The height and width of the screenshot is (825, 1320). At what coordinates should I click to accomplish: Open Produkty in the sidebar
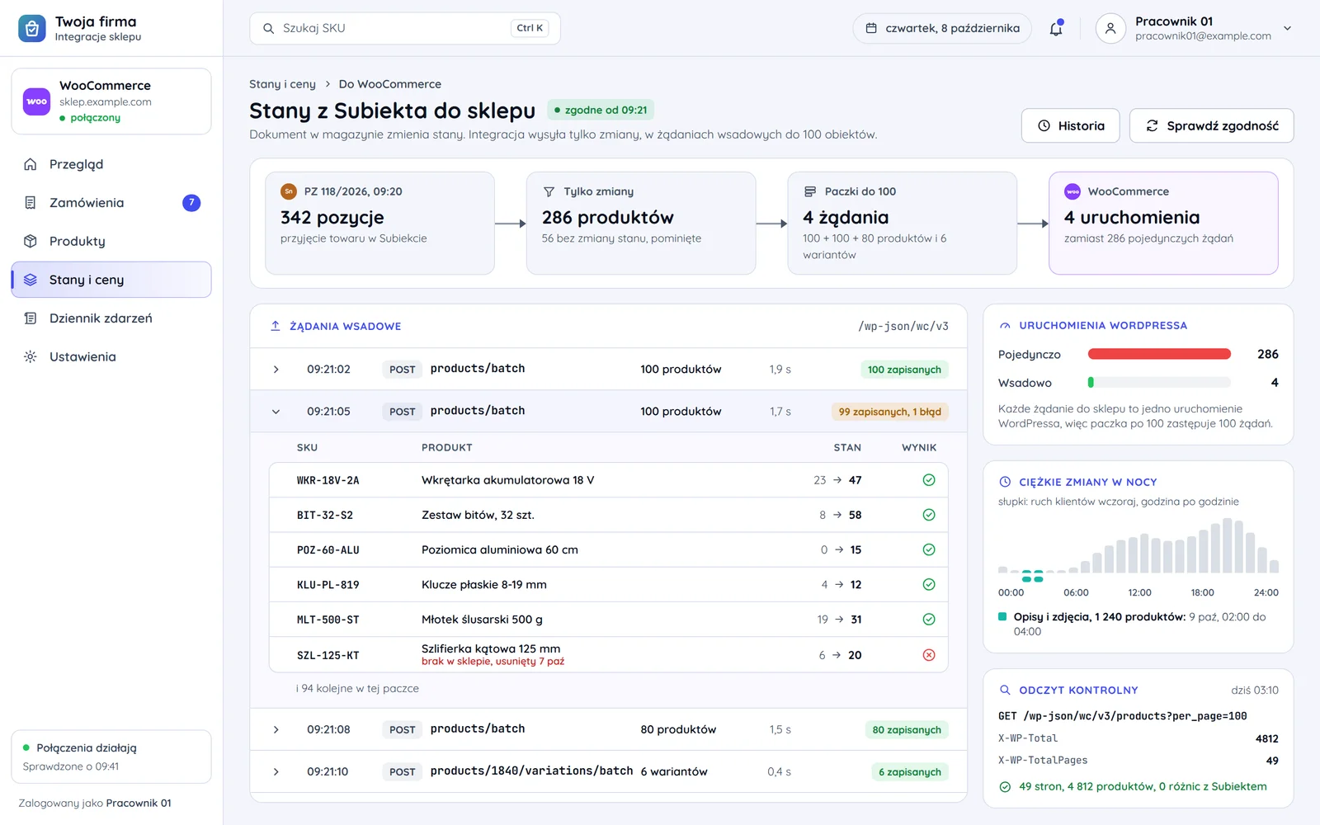(x=111, y=241)
